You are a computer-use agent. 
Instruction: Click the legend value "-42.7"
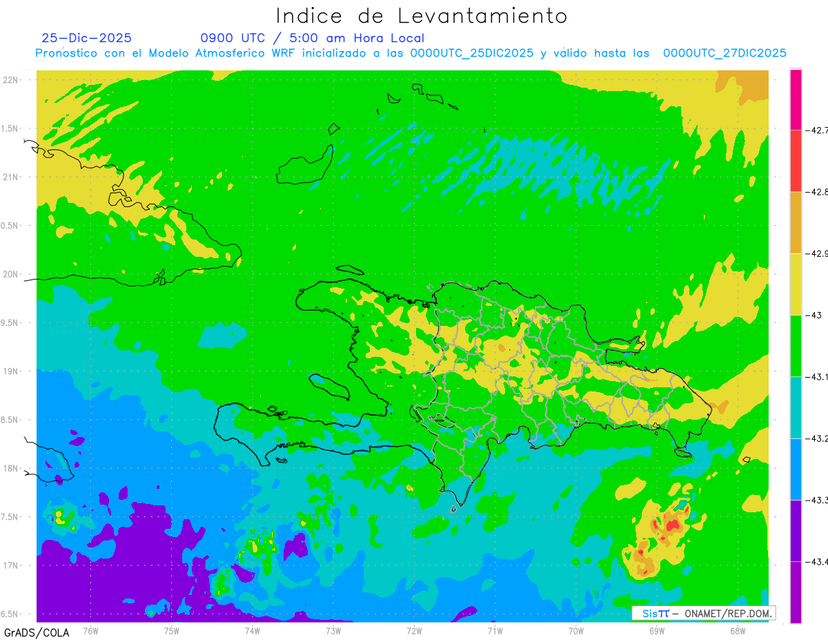coord(816,130)
